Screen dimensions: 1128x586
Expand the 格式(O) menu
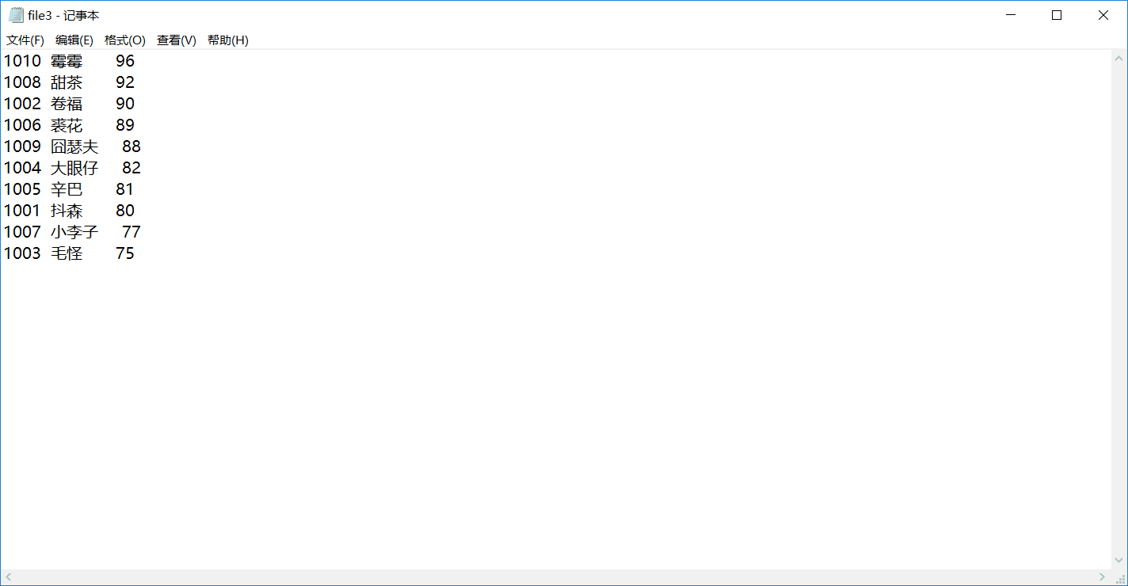click(x=125, y=40)
